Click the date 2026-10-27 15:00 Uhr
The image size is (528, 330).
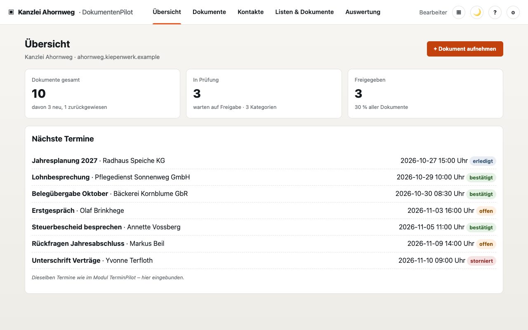coord(434,161)
